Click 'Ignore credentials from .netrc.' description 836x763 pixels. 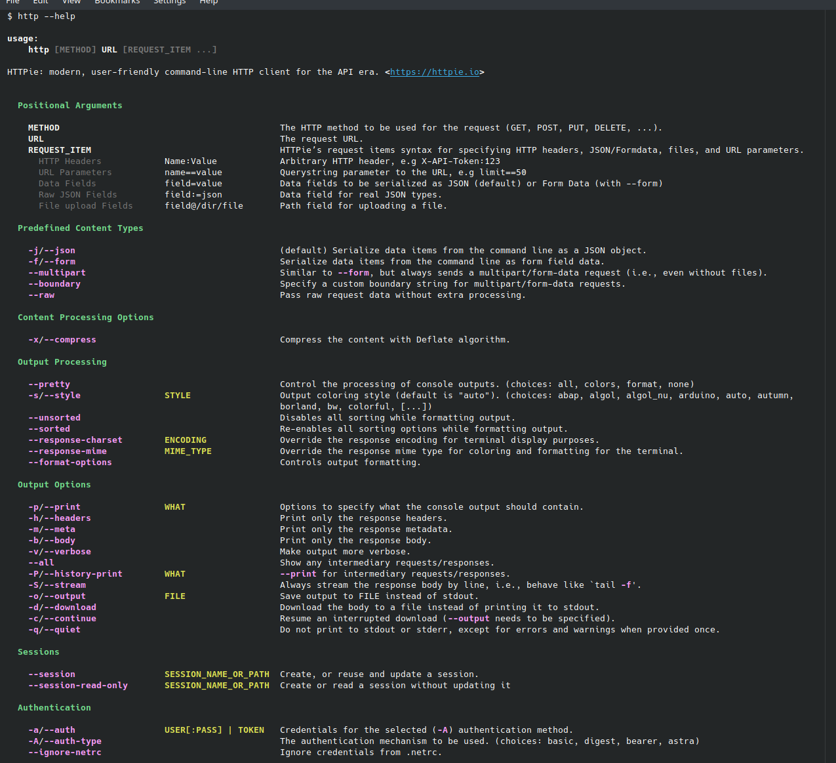point(361,753)
